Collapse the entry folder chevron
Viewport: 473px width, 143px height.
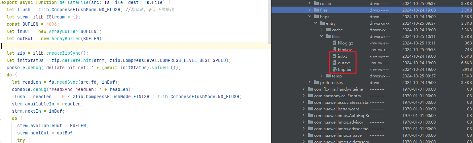tap(315, 23)
